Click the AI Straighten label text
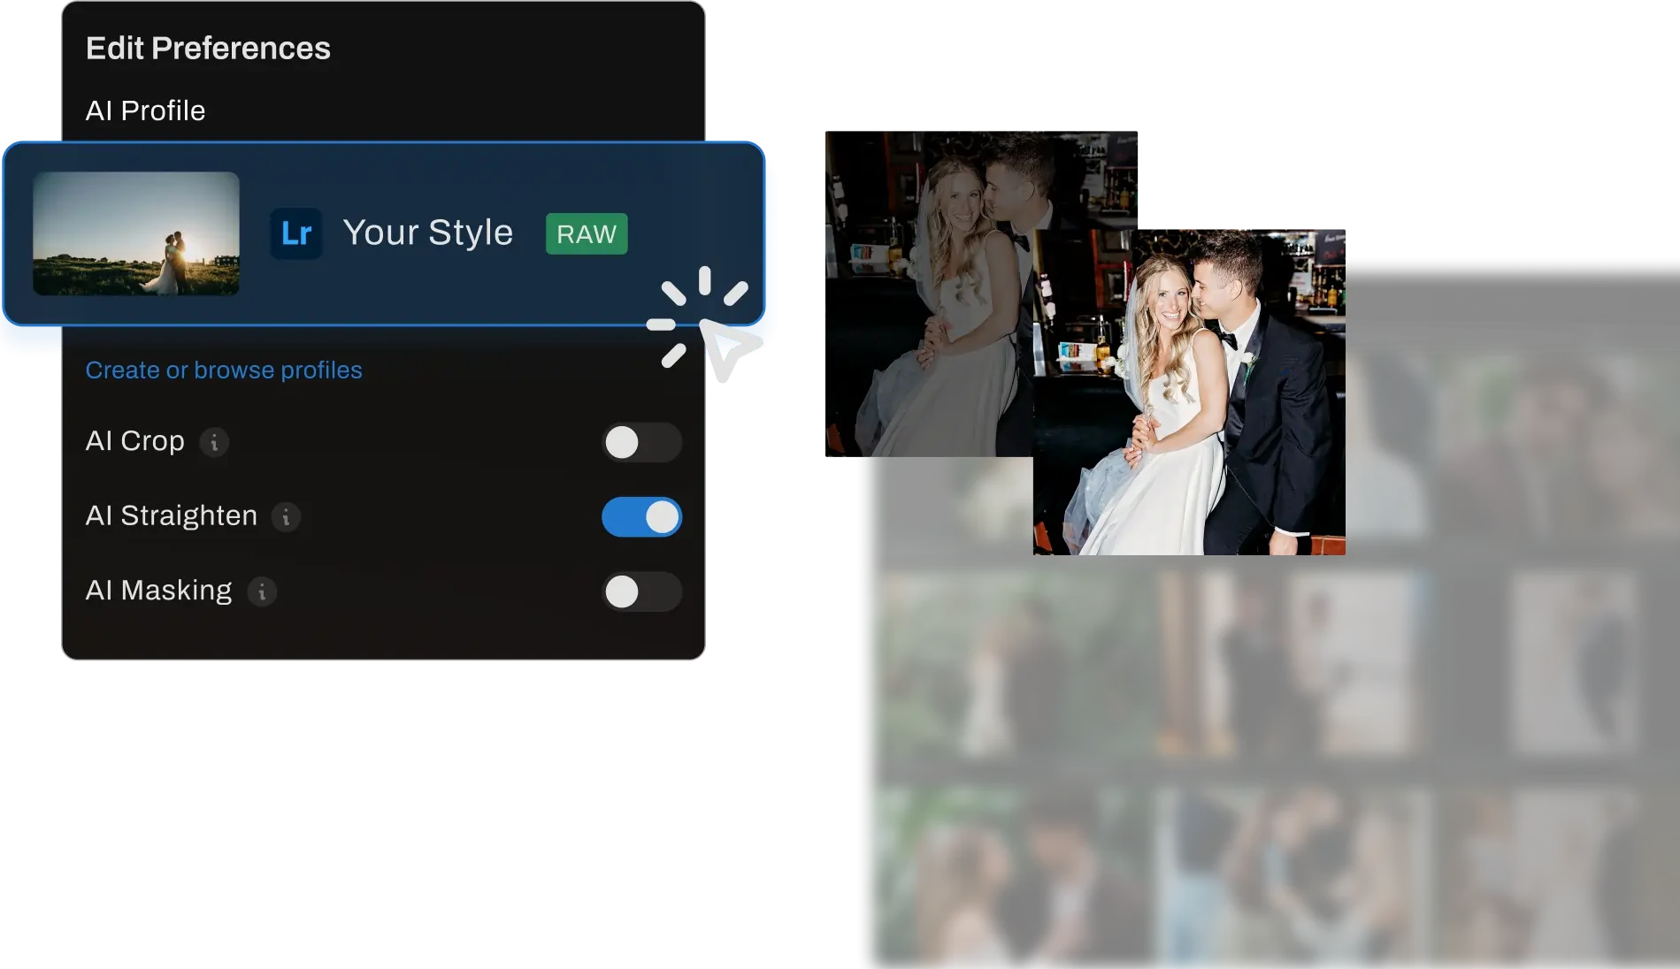 tap(171, 516)
